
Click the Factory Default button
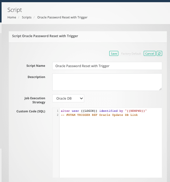(x=131, y=53)
